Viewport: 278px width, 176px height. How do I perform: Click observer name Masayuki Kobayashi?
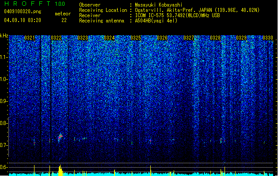coord(159,5)
